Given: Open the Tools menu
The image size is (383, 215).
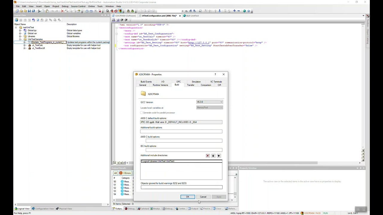Looking at the screenshot, I should tap(100, 6).
